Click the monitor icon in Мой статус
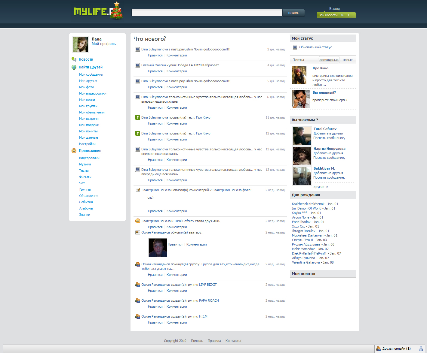This screenshot has width=427, height=353. [x=295, y=47]
